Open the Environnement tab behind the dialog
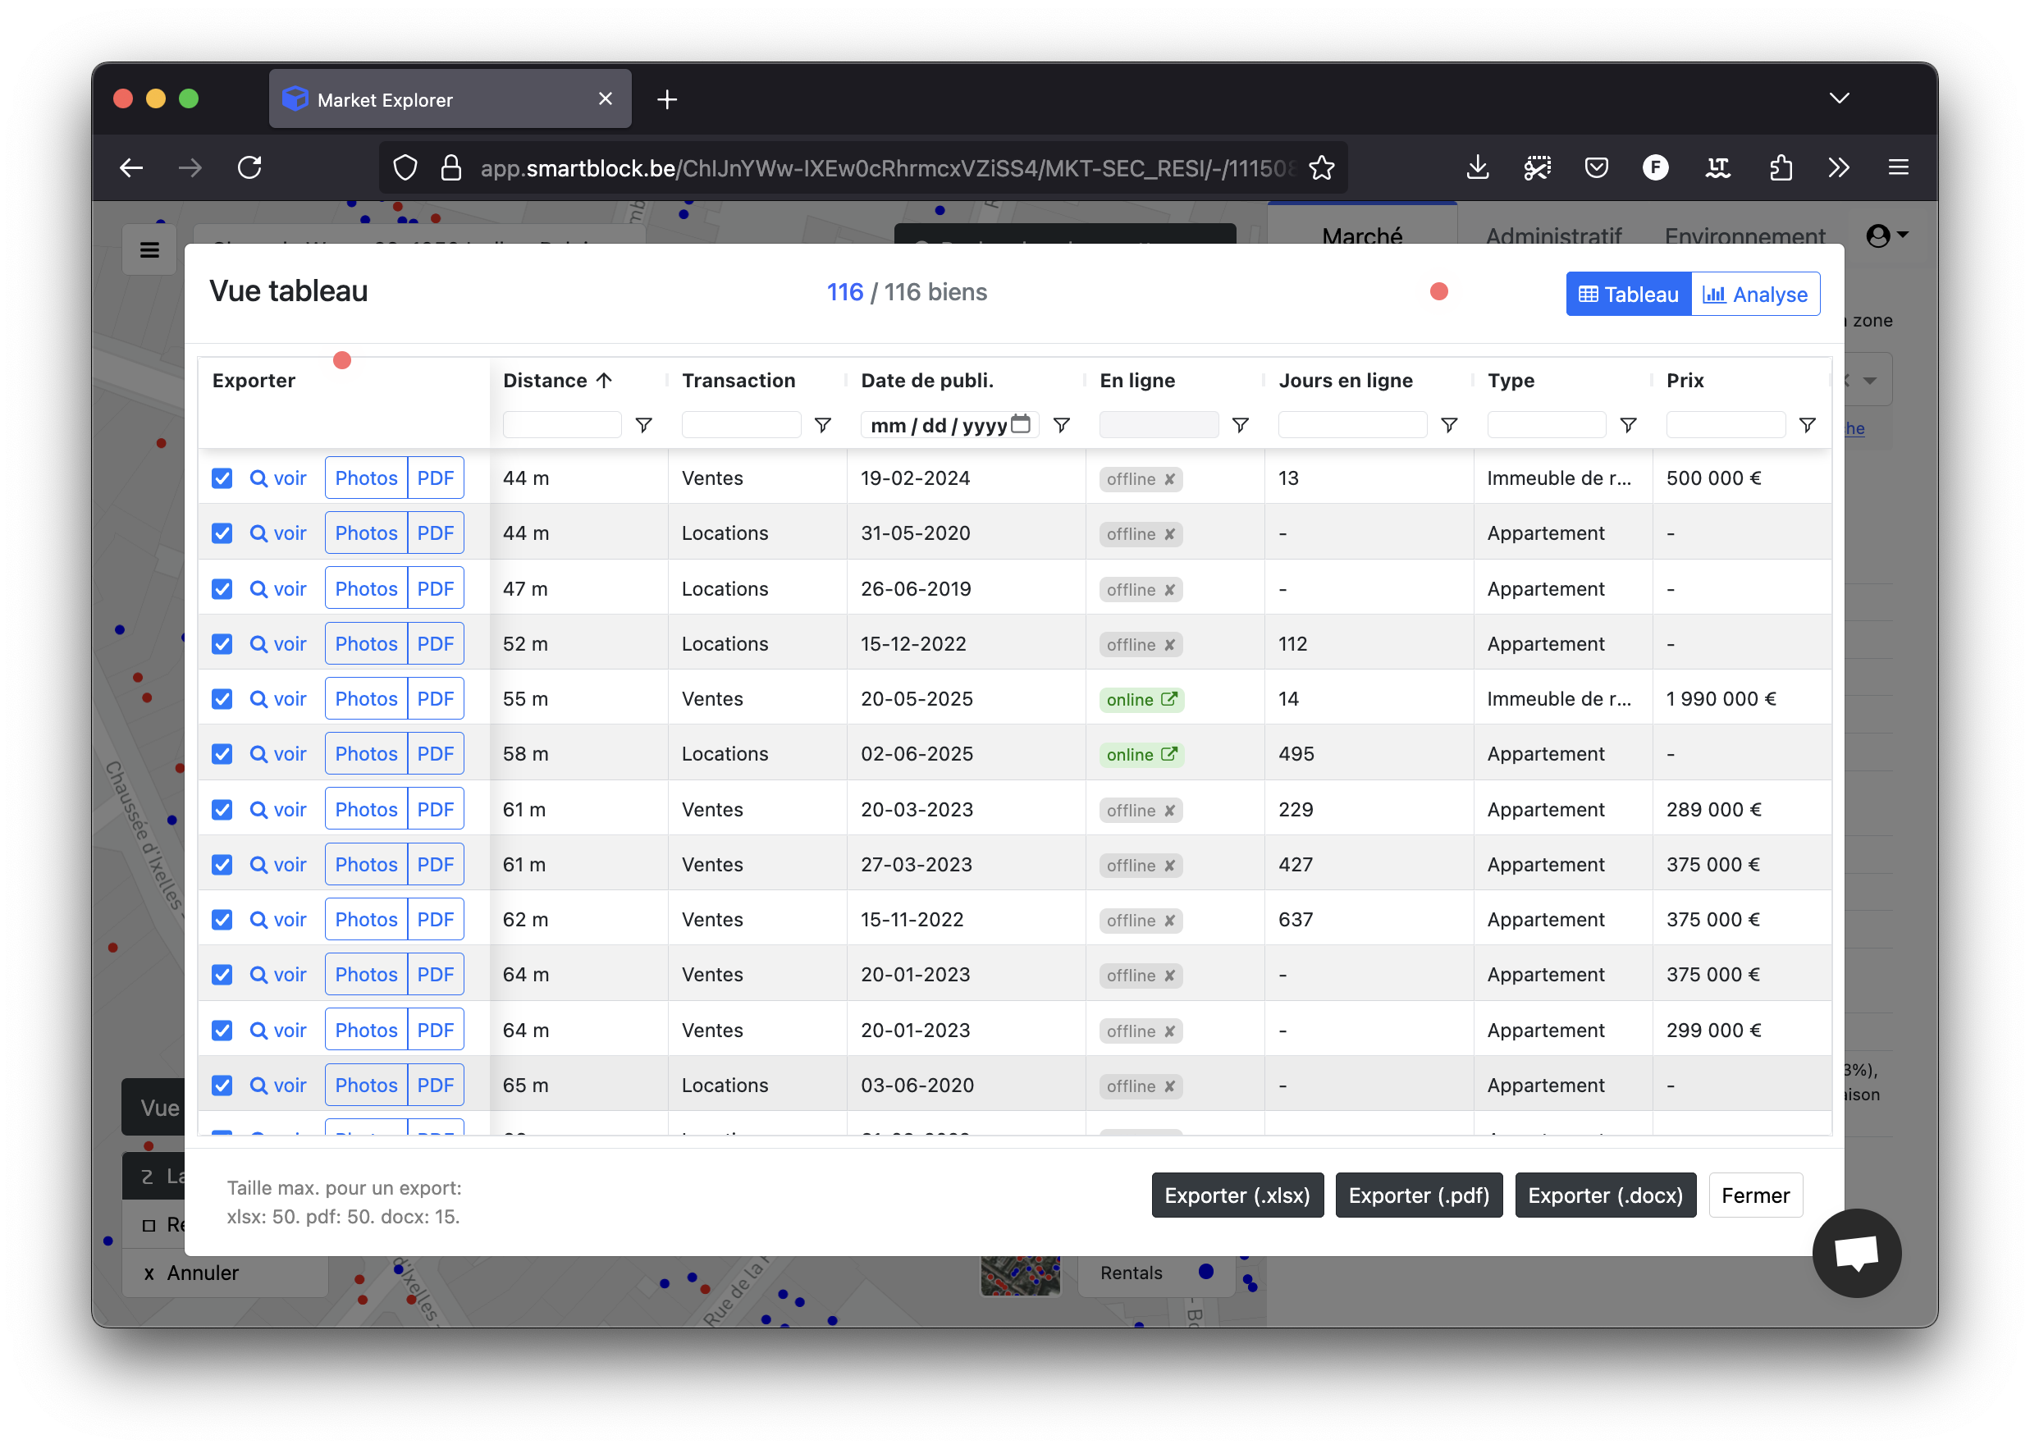Viewport: 2030px width, 1449px height. pyautogui.click(x=1744, y=235)
